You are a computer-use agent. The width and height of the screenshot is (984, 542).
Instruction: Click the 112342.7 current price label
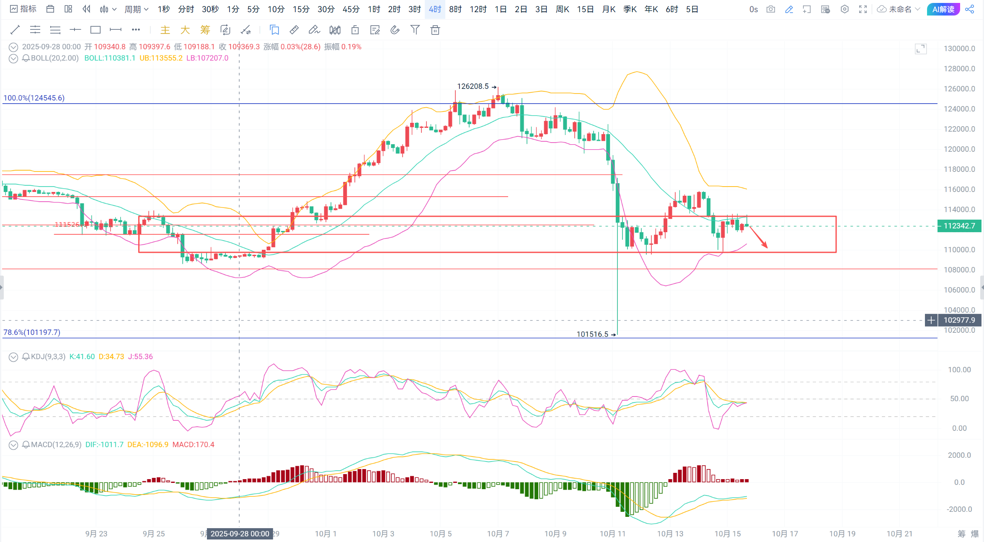tap(959, 226)
